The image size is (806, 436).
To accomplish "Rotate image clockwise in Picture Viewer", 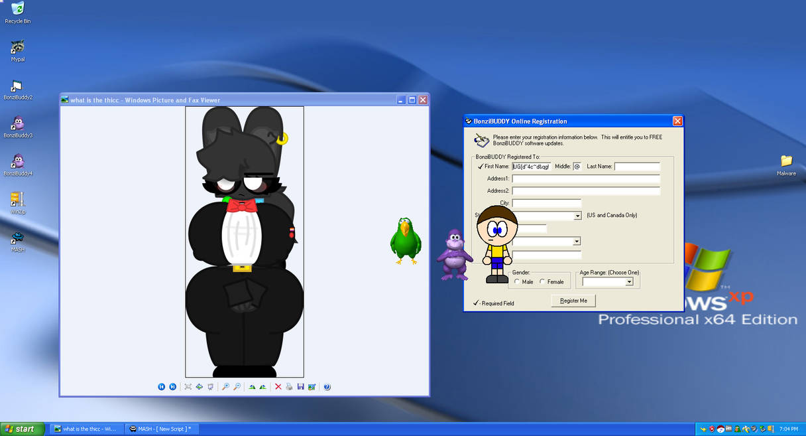I will pyautogui.click(x=252, y=387).
